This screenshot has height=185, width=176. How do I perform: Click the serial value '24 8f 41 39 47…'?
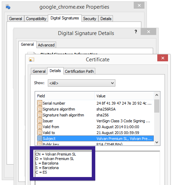tap(124, 103)
